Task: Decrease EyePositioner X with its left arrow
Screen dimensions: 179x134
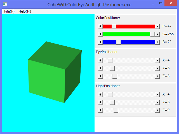Action: click(100, 60)
